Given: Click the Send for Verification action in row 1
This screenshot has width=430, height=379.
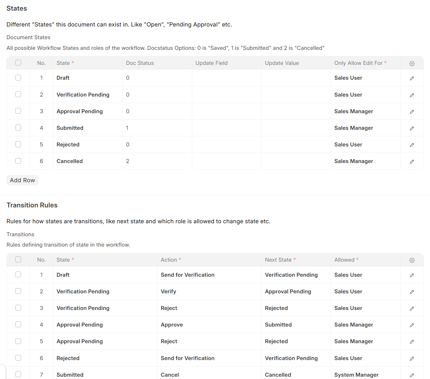Looking at the screenshot, I should (x=187, y=275).
